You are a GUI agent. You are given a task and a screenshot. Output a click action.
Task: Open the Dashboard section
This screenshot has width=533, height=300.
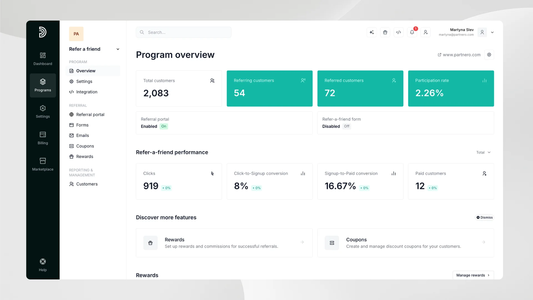coord(43,59)
